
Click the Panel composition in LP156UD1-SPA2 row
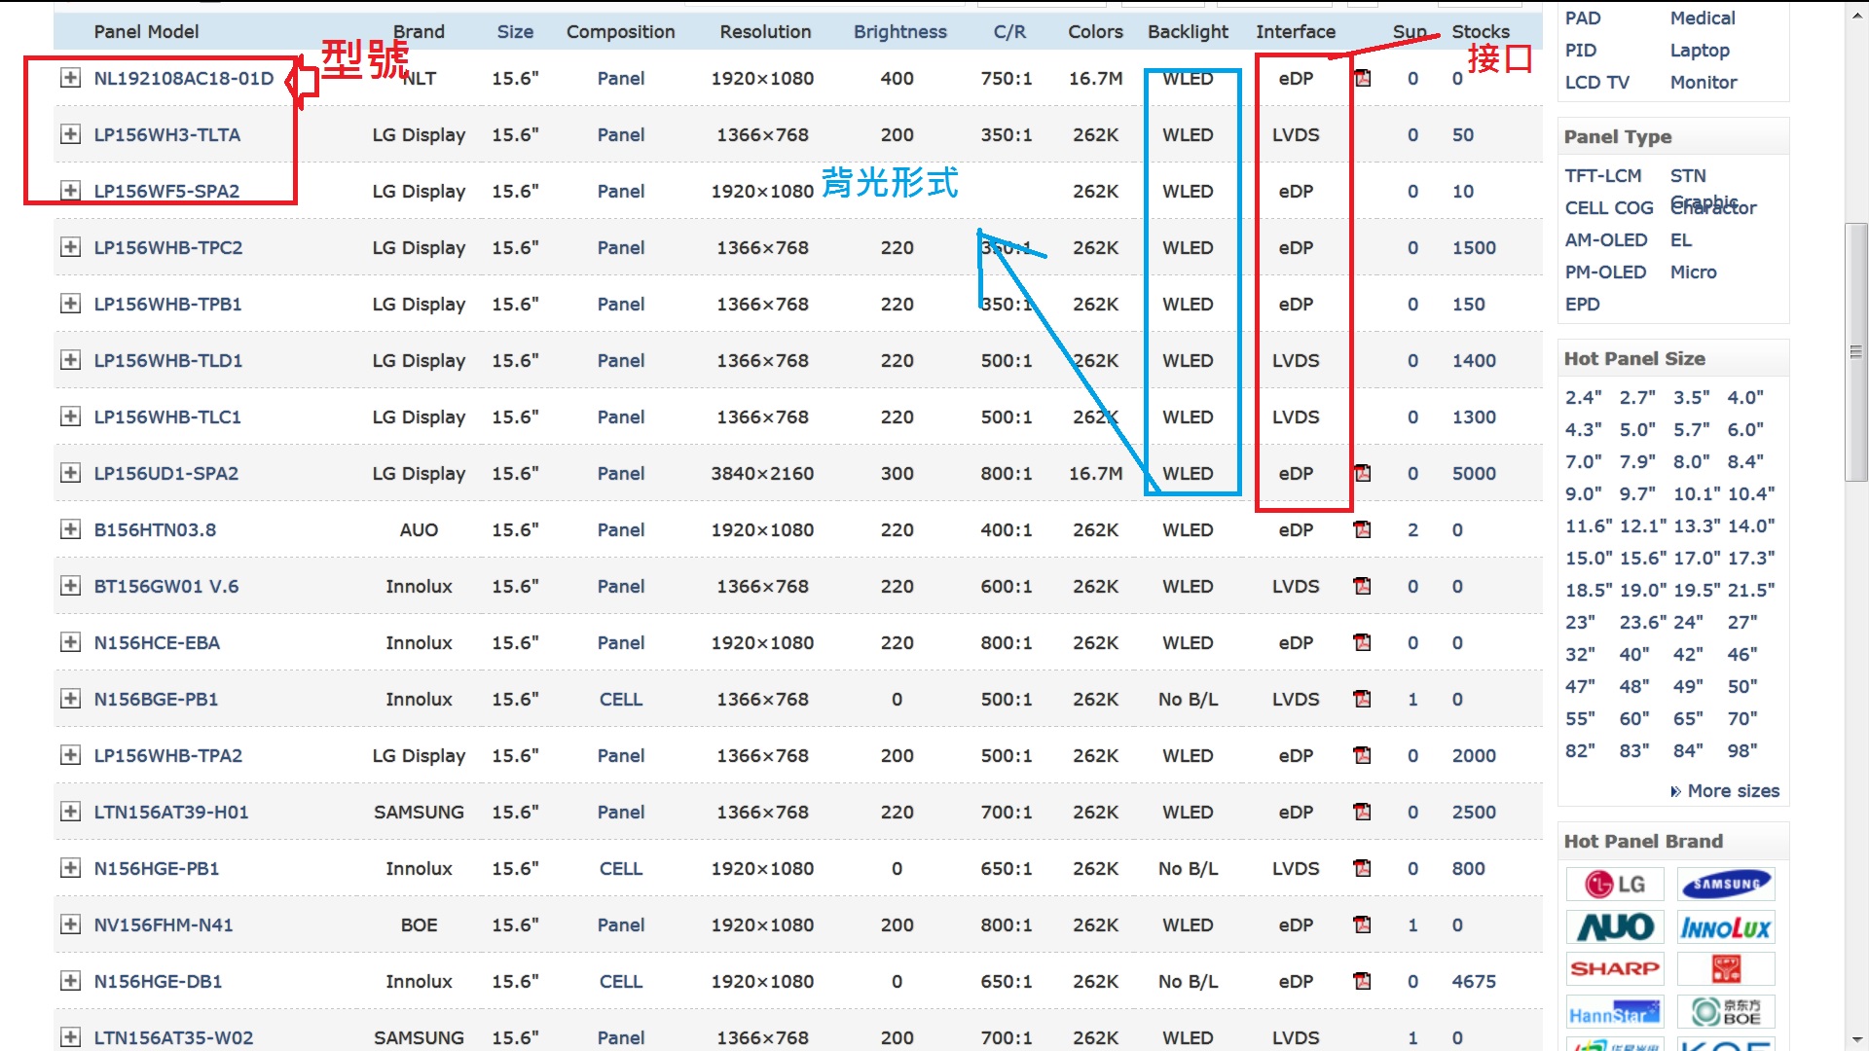pos(621,474)
